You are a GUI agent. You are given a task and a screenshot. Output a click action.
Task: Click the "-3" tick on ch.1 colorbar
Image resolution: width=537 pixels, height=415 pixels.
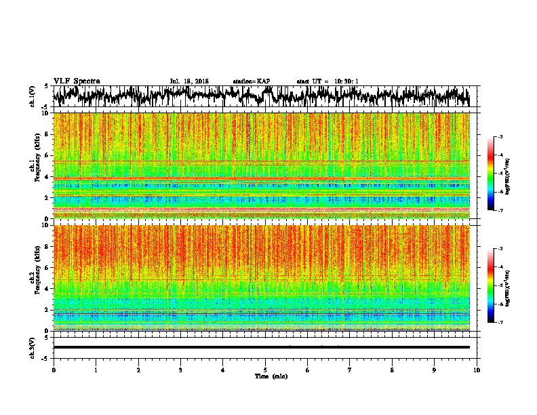tap(500, 137)
